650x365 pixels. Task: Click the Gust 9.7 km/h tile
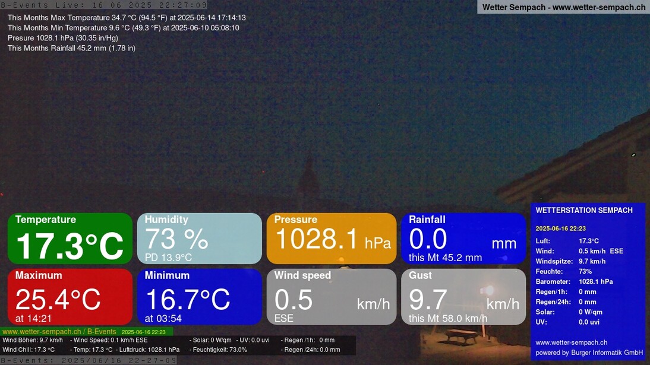463,297
